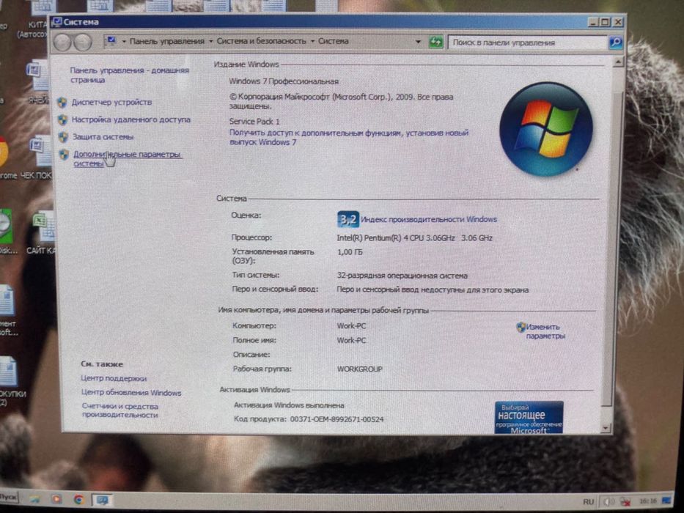Viewport: 684px width, 513px height.
Task: Launch the media player taskbar icon
Action: 56,499
